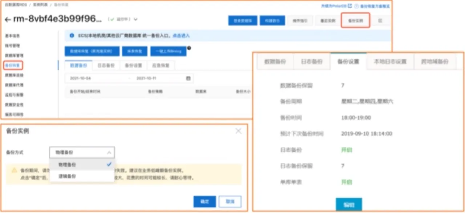Click the start date 2021-10-04 field
465x213 pixels.
(81, 78)
